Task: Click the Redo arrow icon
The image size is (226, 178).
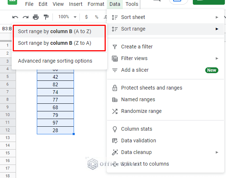Action: pos(26,17)
